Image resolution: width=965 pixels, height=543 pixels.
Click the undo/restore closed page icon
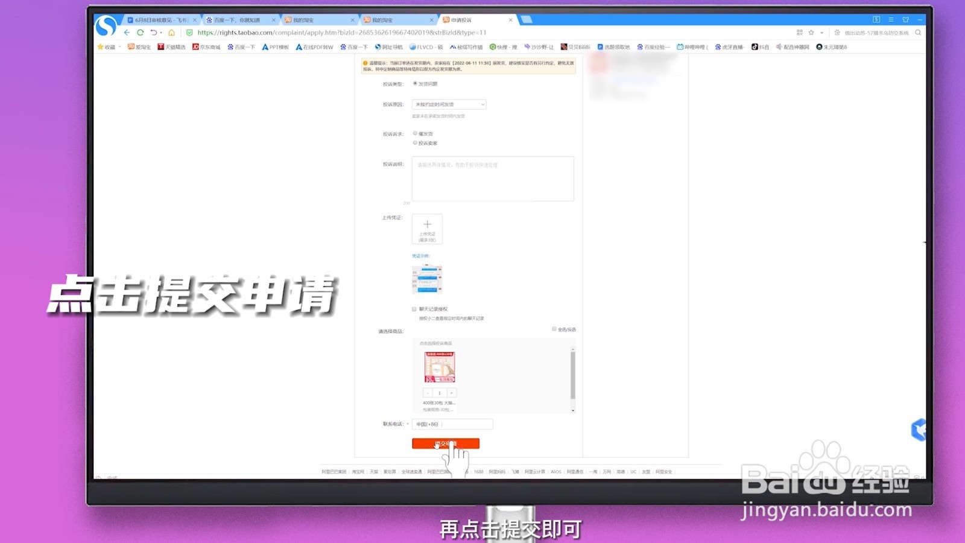(x=154, y=33)
